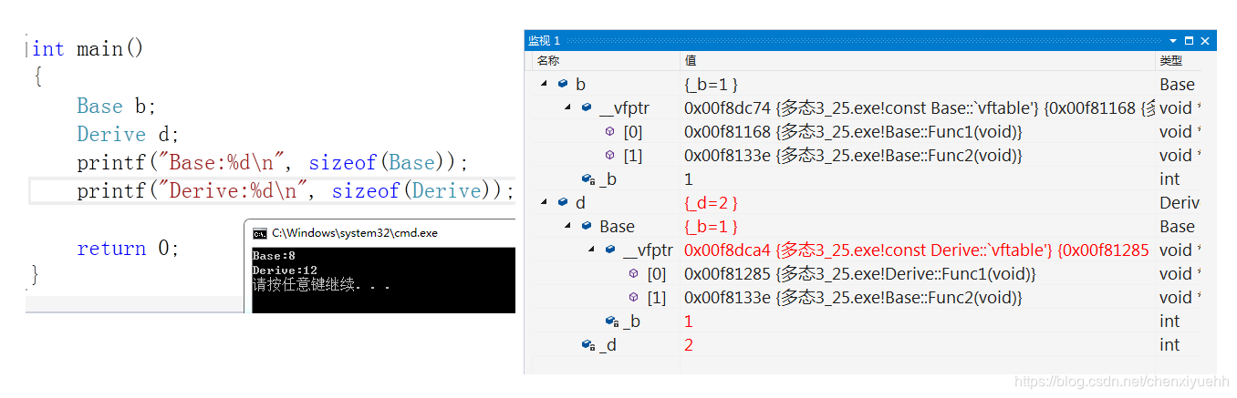Select the red {_b=1 } value of Base row
Image resolution: width=1237 pixels, height=398 pixels.
(711, 226)
